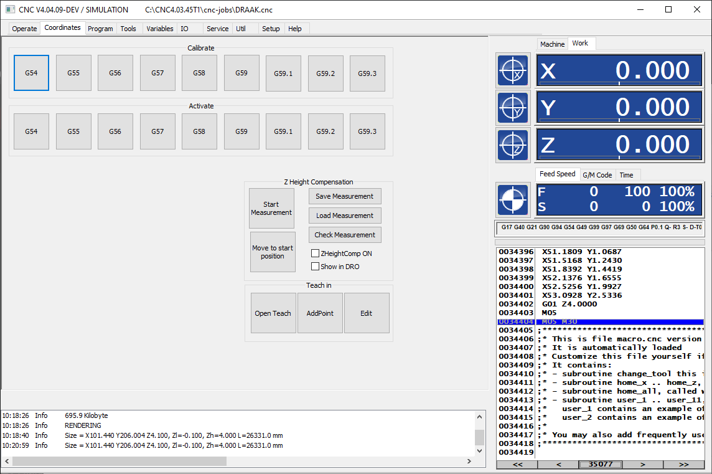Viewport: 712px width, 474px height.
Task: Click the line number field showing 35077
Action: point(601,464)
